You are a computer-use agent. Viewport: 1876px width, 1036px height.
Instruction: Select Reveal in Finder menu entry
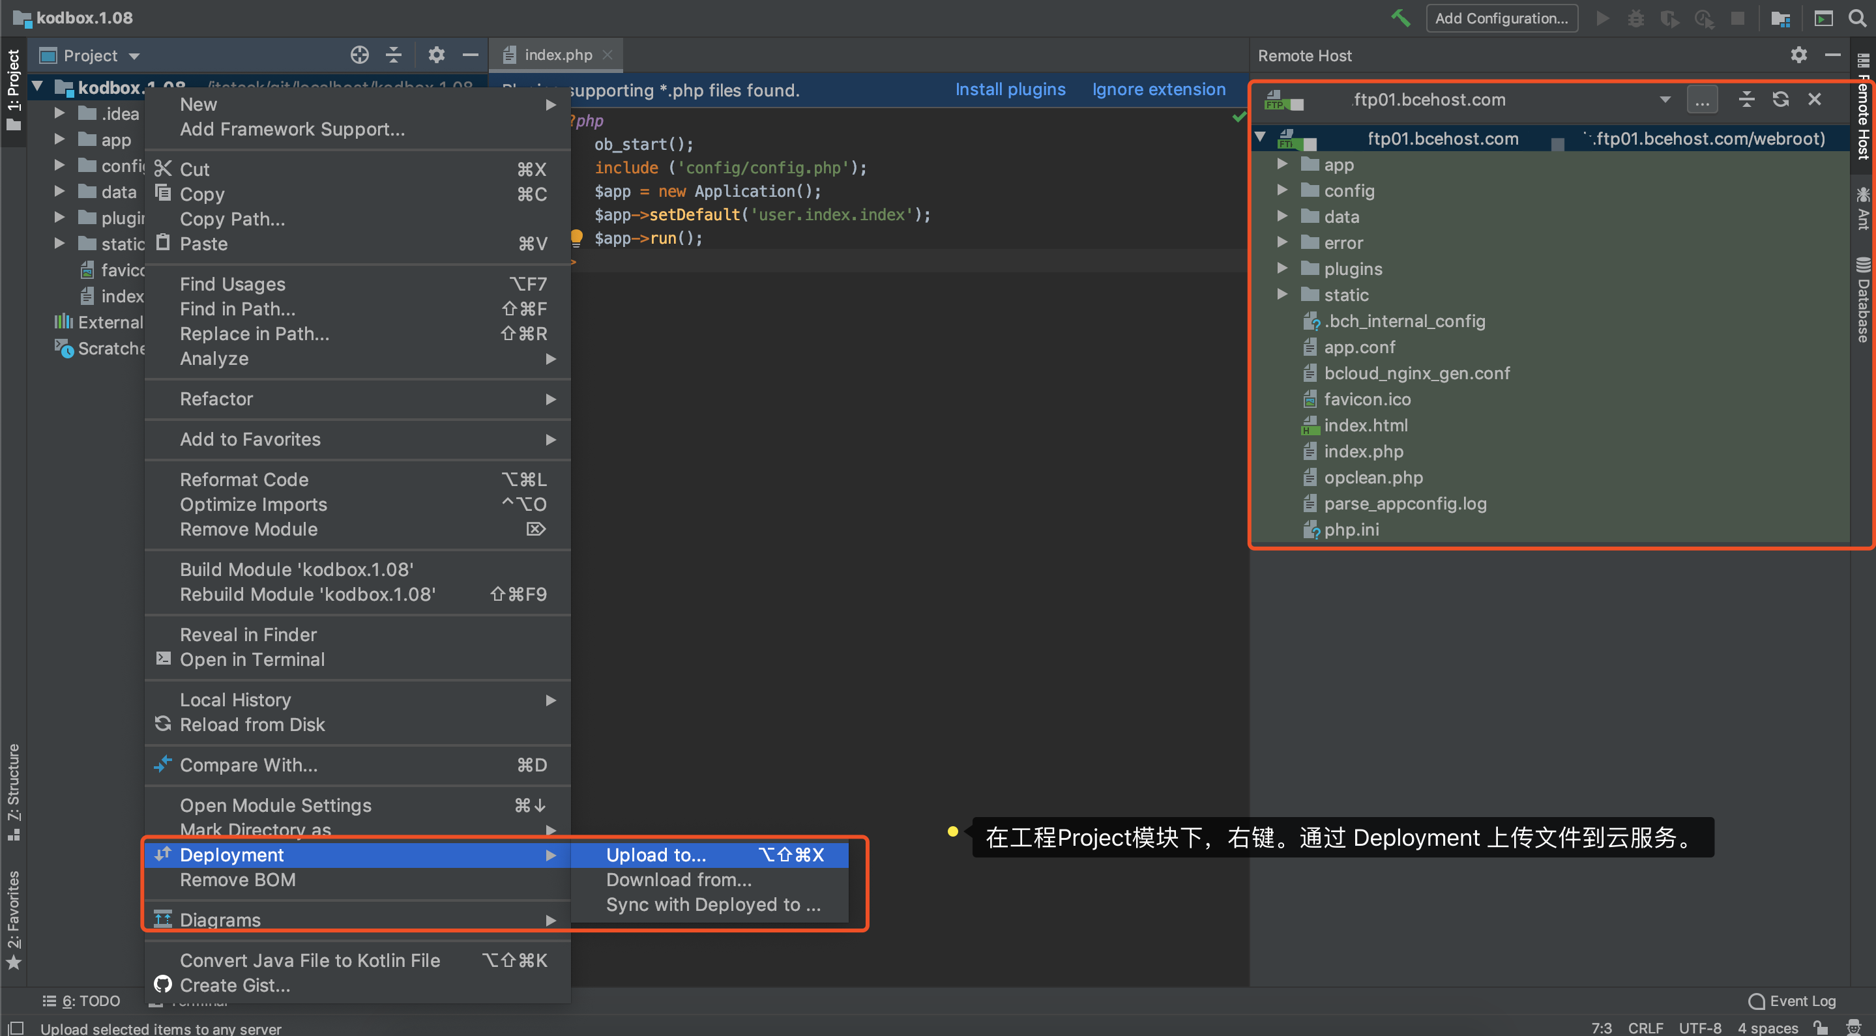click(x=248, y=634)
